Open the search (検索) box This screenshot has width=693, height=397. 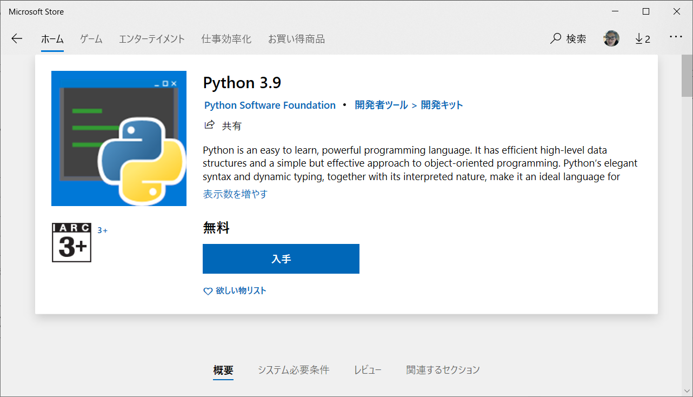[568, 39]
